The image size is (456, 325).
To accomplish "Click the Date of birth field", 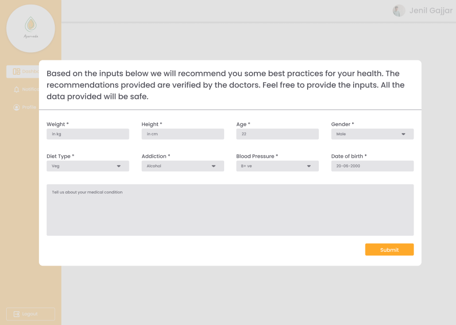I will (372, 166).
